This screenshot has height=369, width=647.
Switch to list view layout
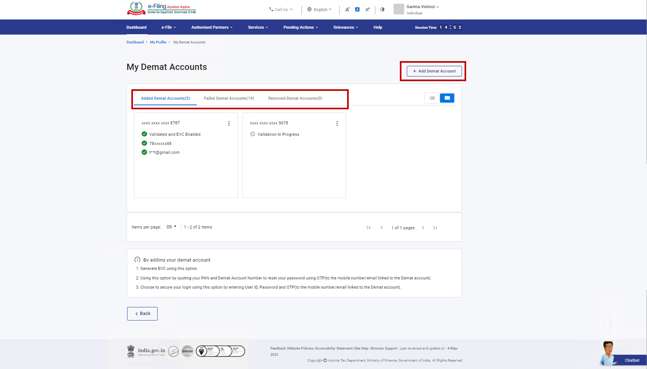coord(432,98)
